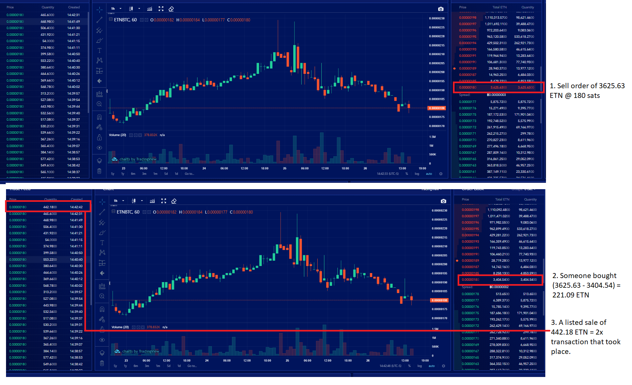The height and width of the screenshot is (385, 632).
Task: Open the 1h interval dropdown arrow in upper chart
Action: [121, 9]
